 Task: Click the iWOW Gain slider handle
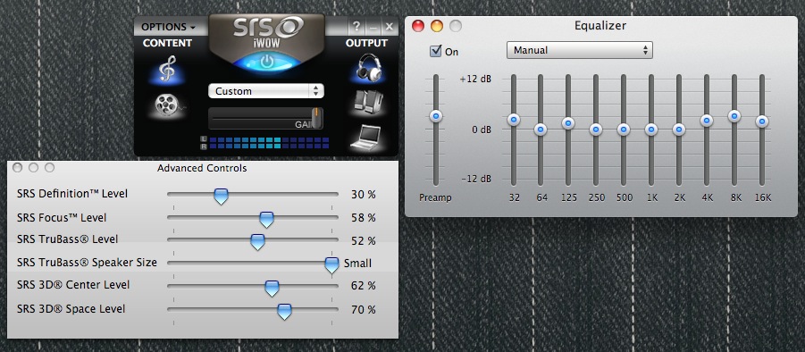coord(316,118)
